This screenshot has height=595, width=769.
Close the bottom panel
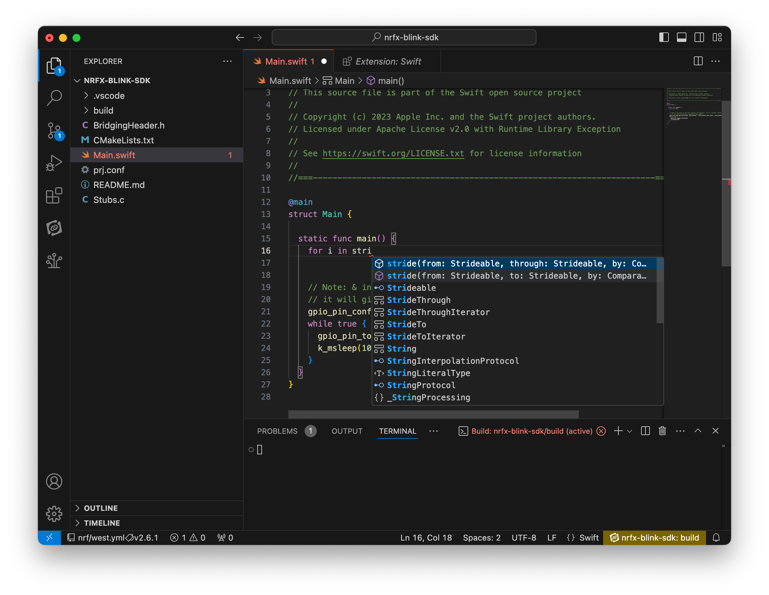pos(715,431)
